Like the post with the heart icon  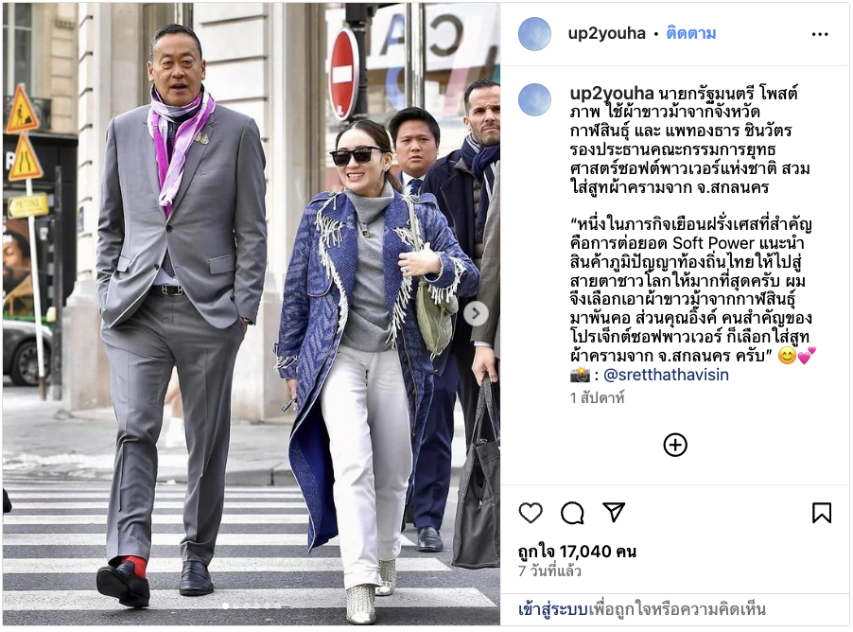point(531,513)
